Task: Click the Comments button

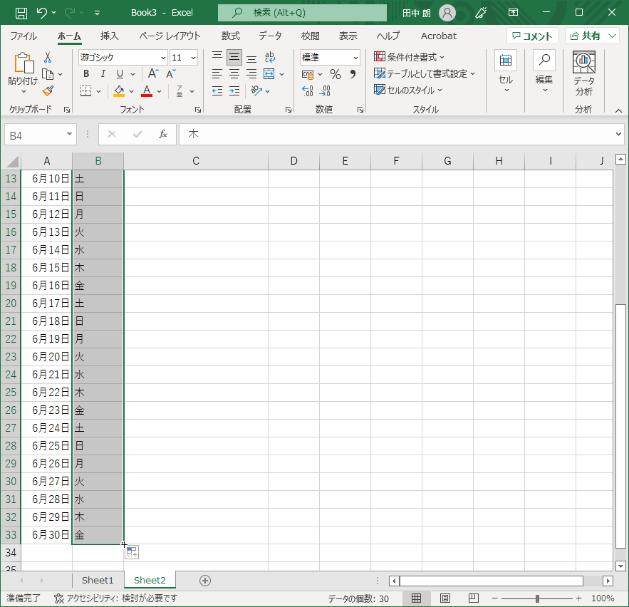Action: pos(532,36)
